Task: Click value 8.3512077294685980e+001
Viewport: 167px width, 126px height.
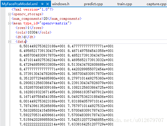Action: [x=42, y=78]
